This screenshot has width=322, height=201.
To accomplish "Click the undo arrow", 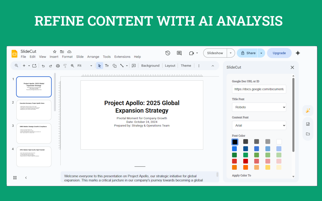I will point(43,66).
